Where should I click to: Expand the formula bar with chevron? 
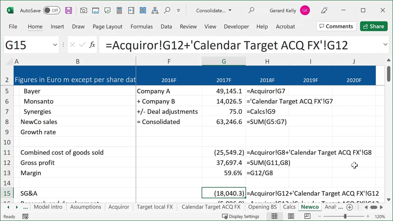coord(385,45)
